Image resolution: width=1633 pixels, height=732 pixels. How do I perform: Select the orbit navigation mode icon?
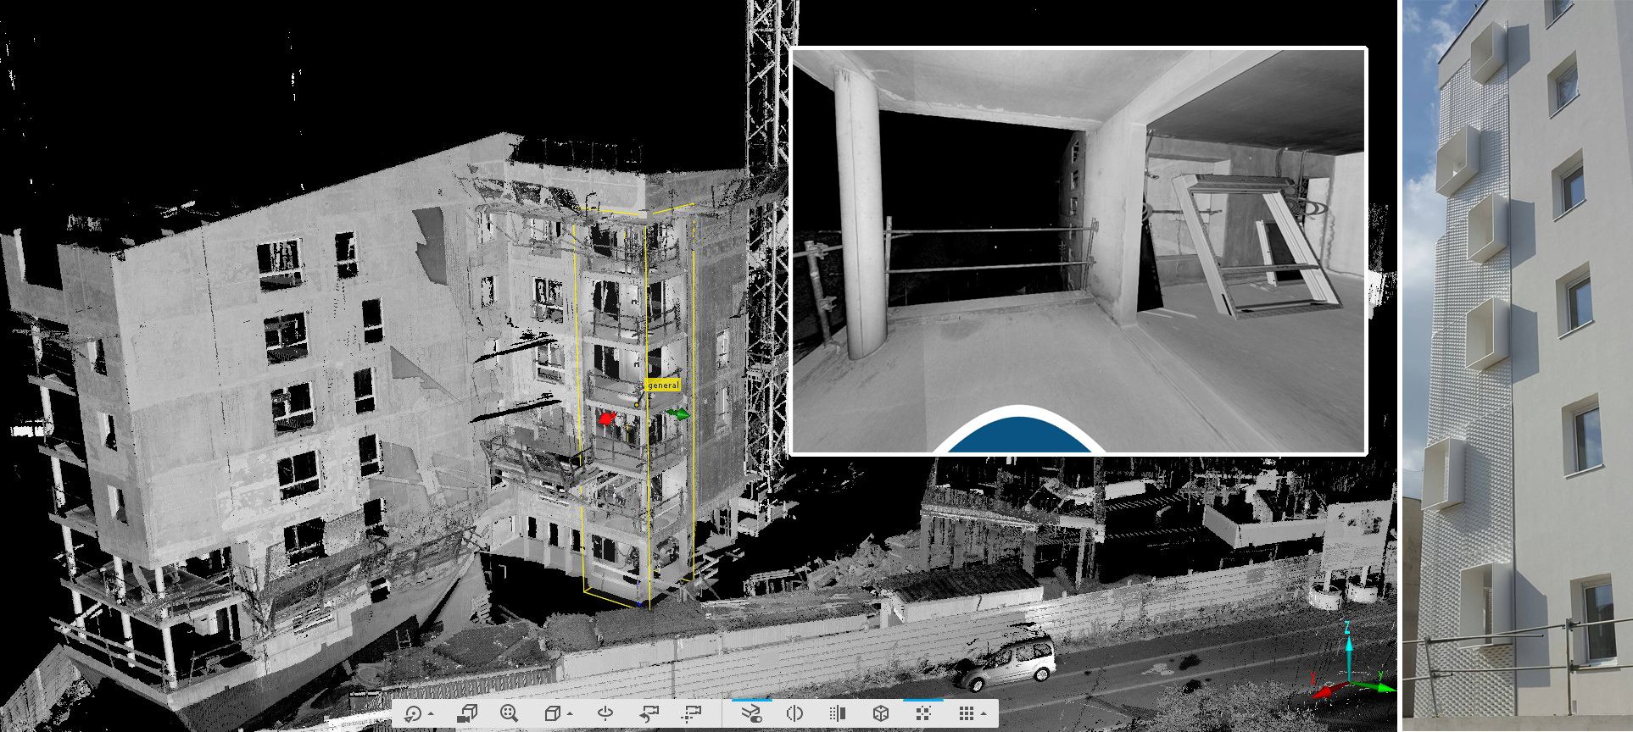[x=413, y=713]
